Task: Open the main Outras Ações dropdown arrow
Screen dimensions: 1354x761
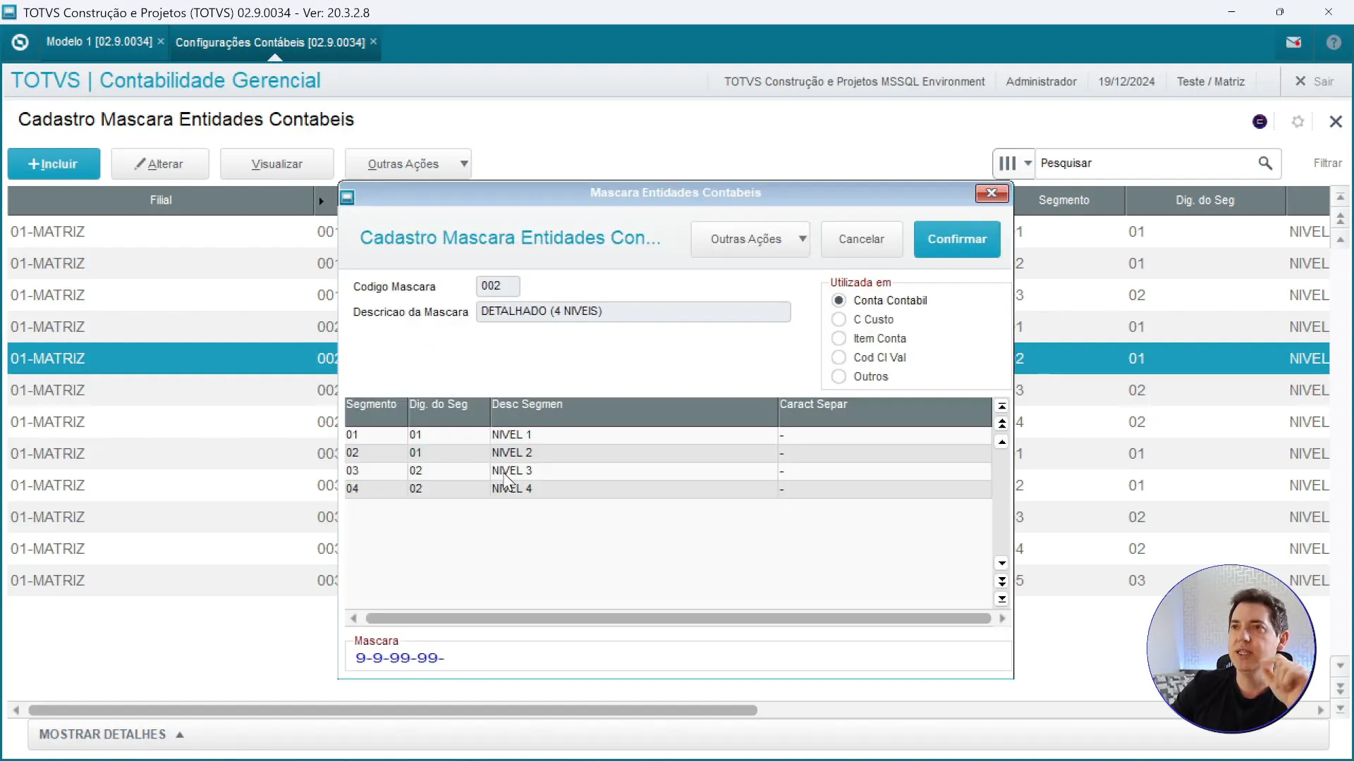Action: coord(463,163)
